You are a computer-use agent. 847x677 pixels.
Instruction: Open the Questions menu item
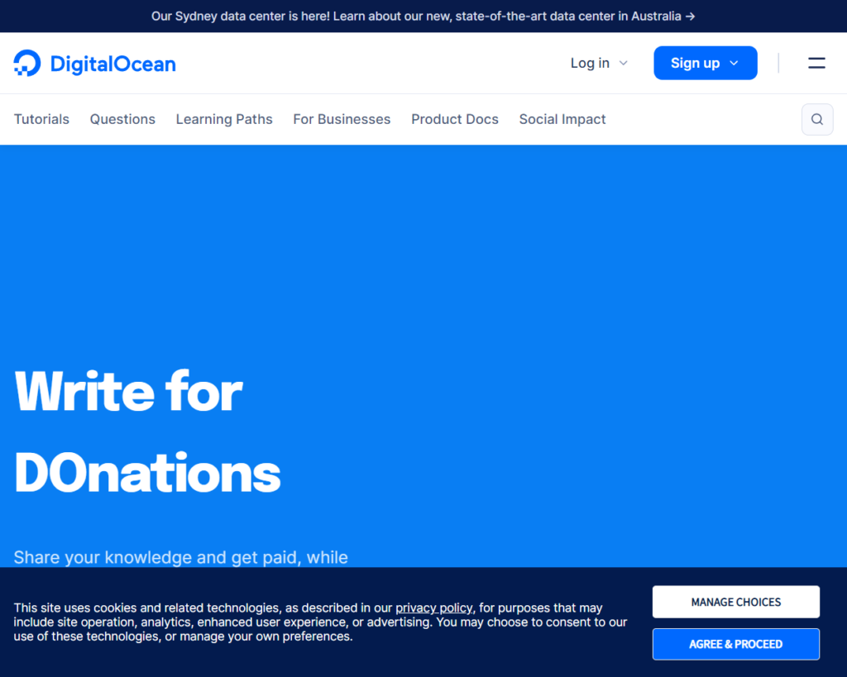pos(122,119)
